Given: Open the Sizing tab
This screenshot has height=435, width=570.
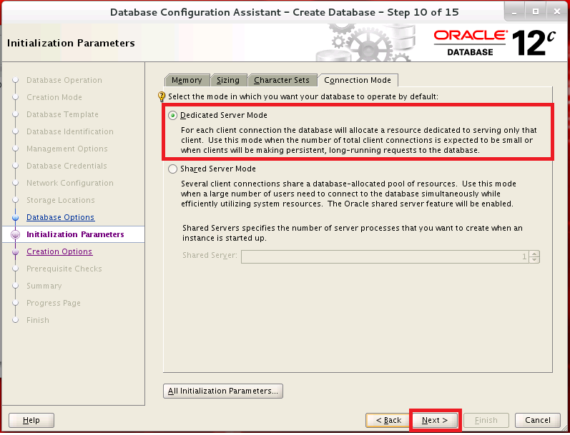Looking at the screenshot, I should click(228, 80).
